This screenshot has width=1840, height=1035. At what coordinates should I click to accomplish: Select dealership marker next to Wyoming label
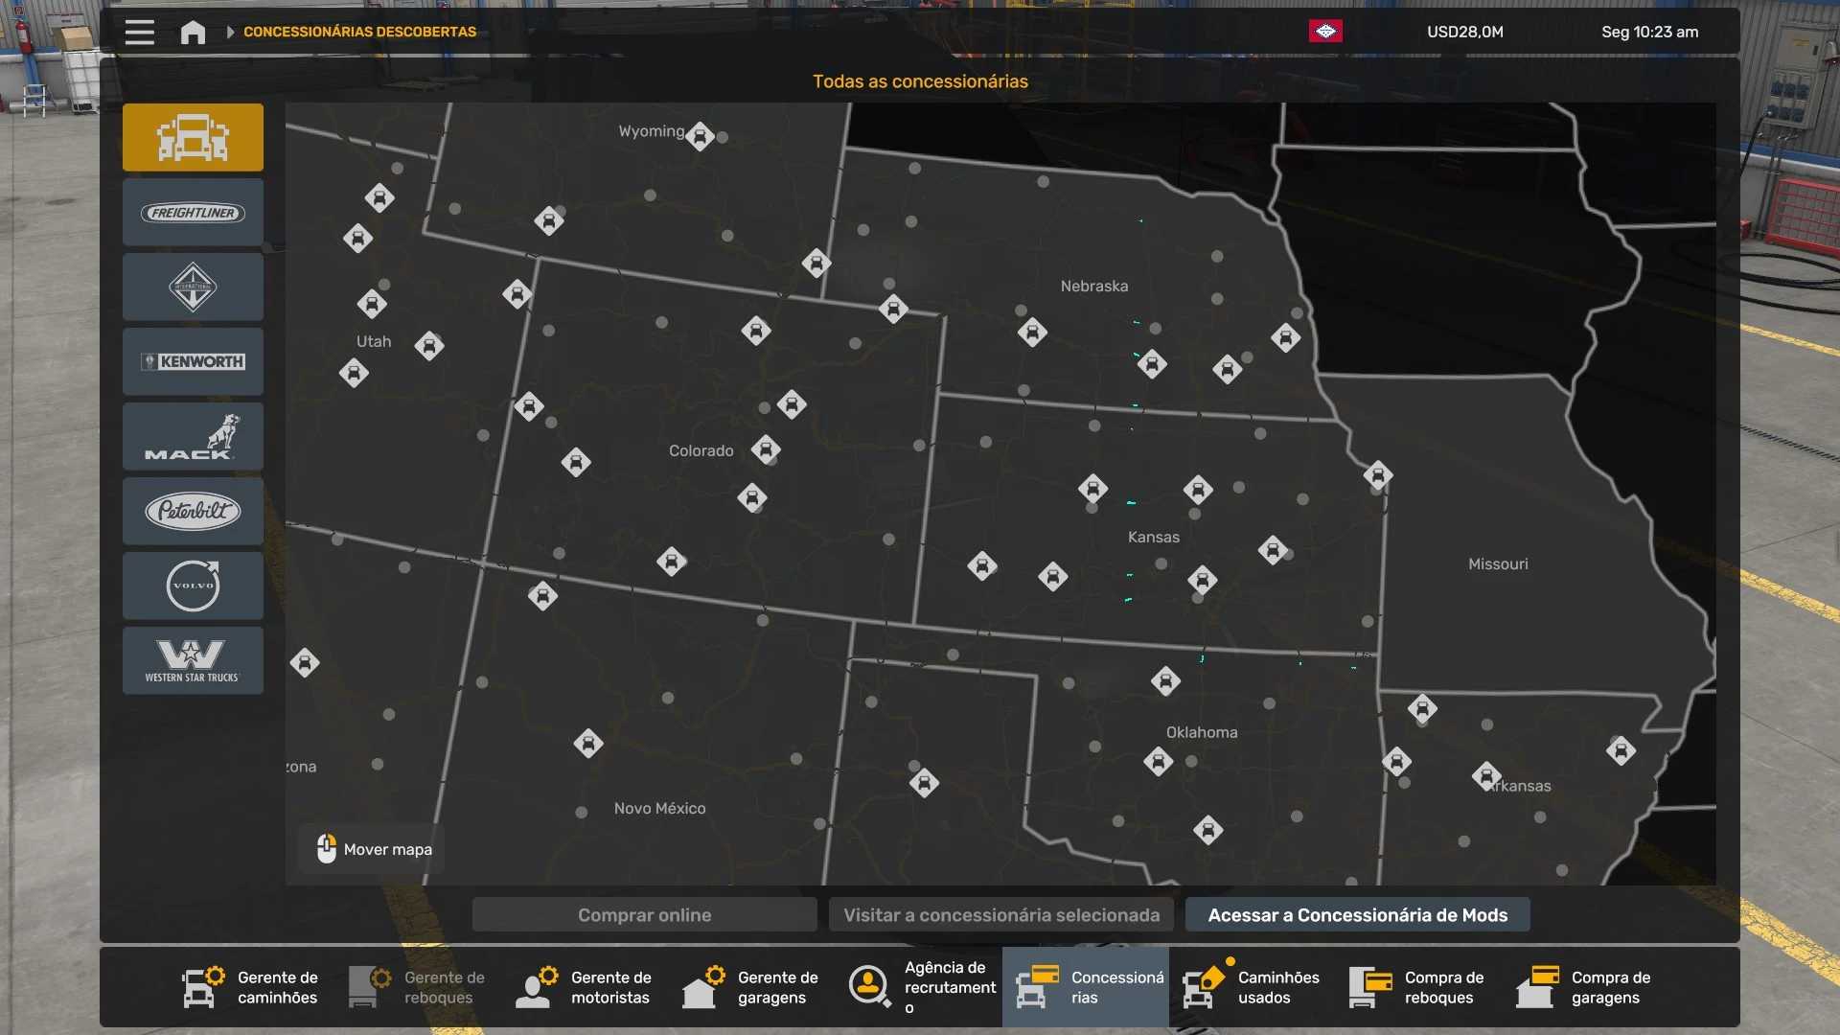pyautogui.click(x=700, y=136)
